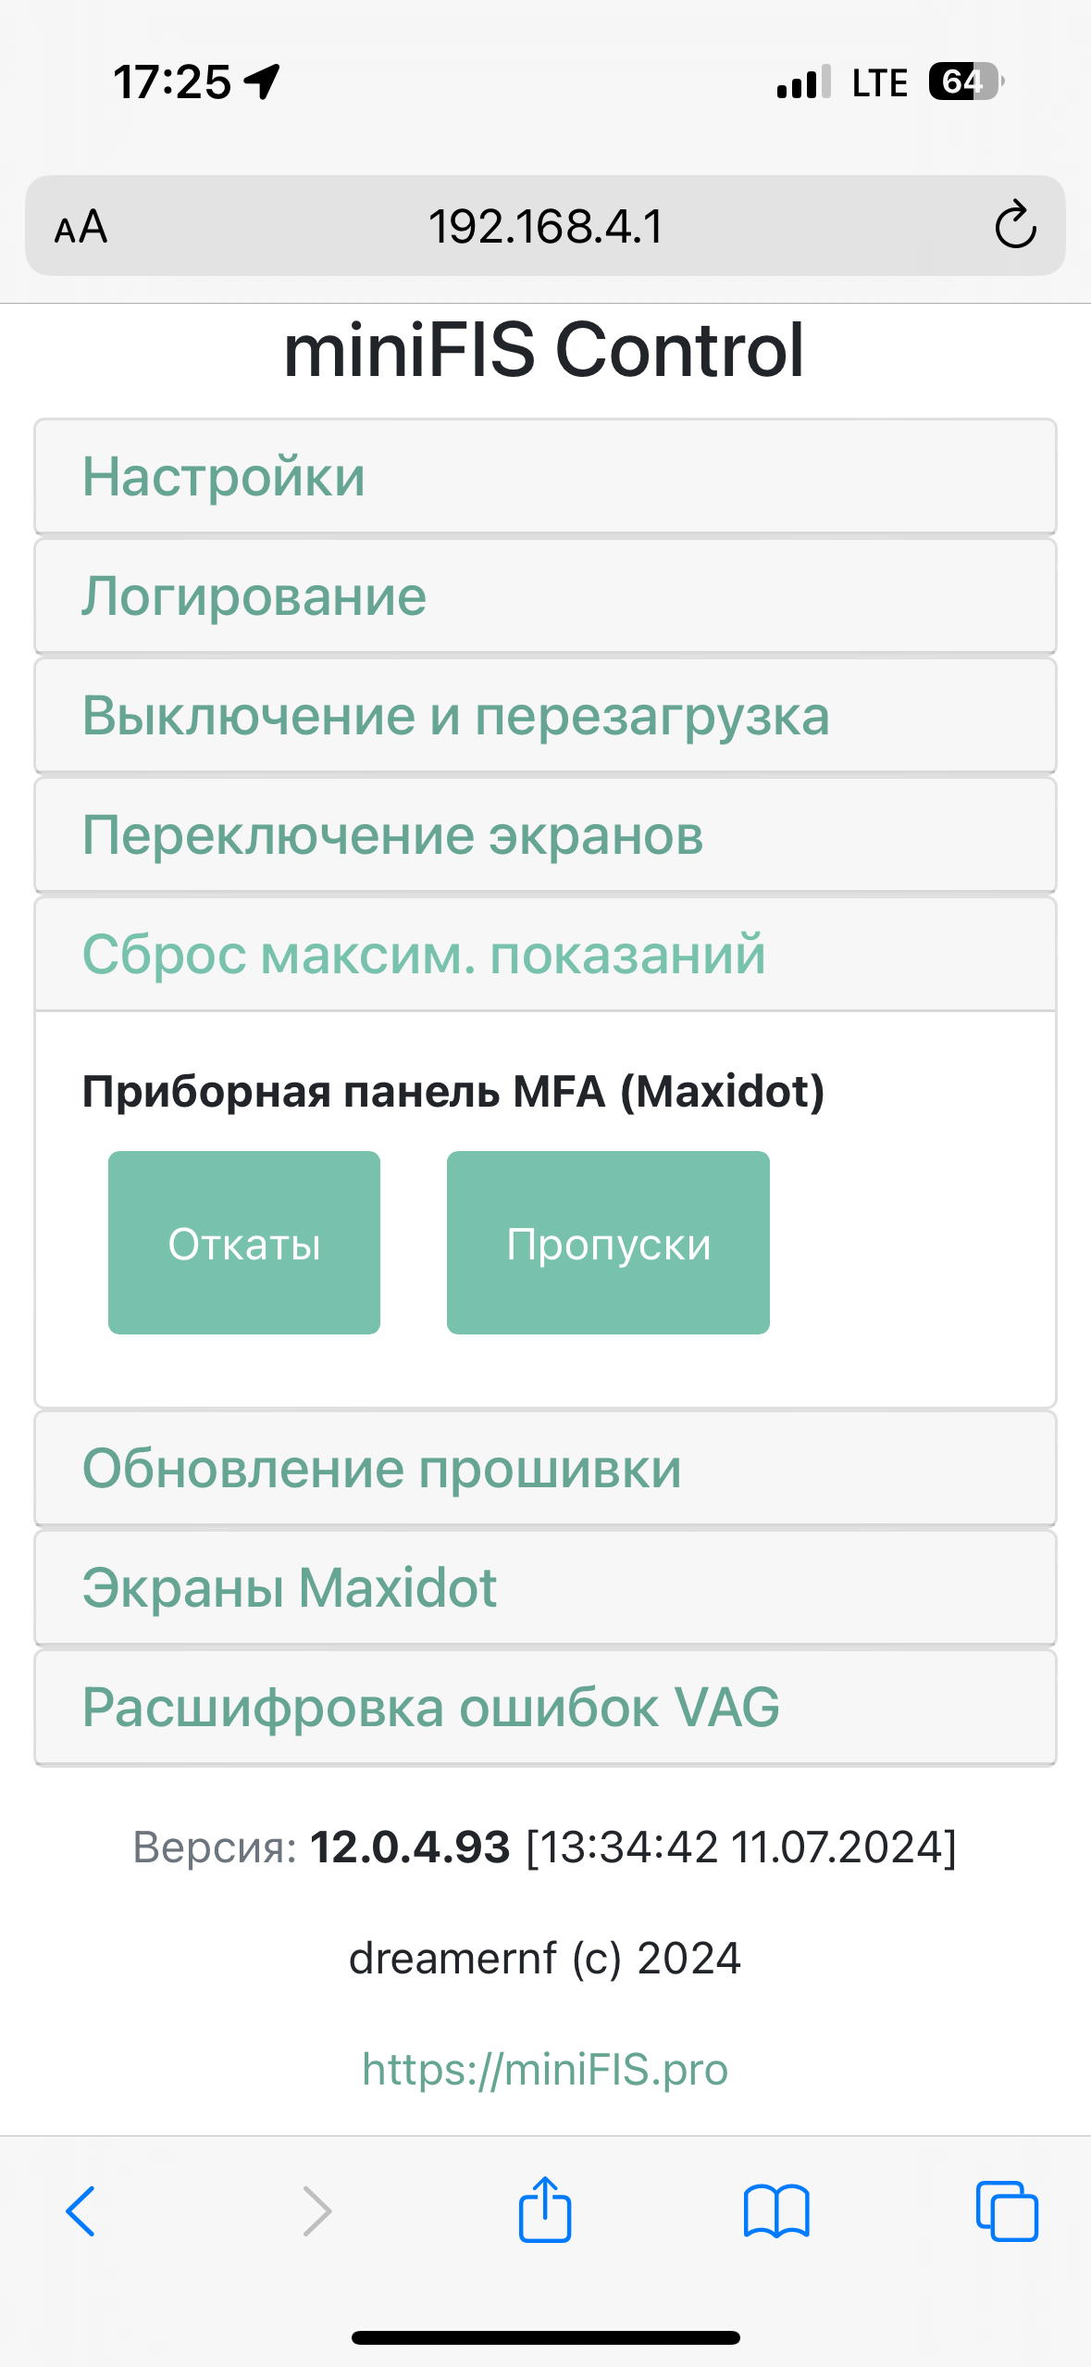Viewport: 1091px width, 2367px height.
Task: Tap the battery indicator in status bar
Action: click(x=967, y=81)
